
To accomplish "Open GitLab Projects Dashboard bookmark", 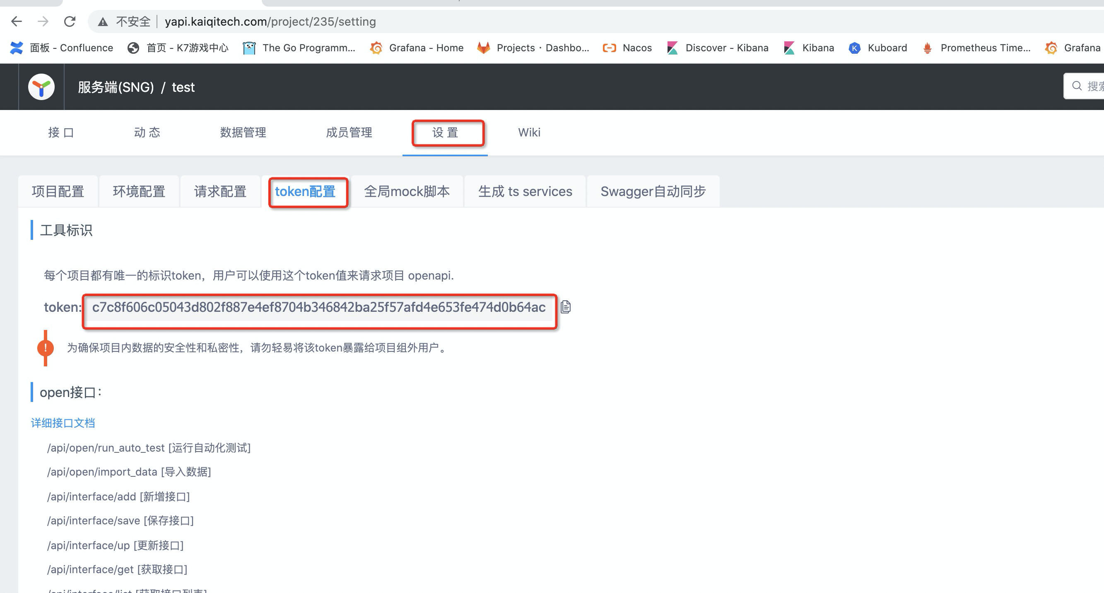I will coord(533,48).
